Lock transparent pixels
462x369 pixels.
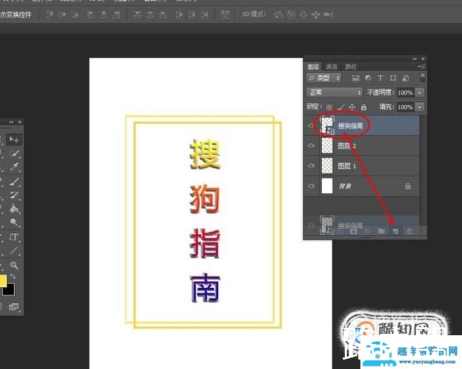[x=329, y=107]
